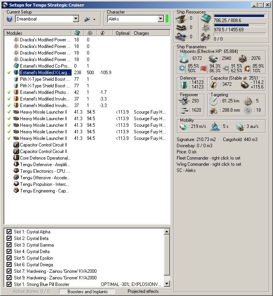The height and width of the screenshot is (296, 273).
Task: Open the small arrow next to ship icon
Action: (x=94, y=19)
